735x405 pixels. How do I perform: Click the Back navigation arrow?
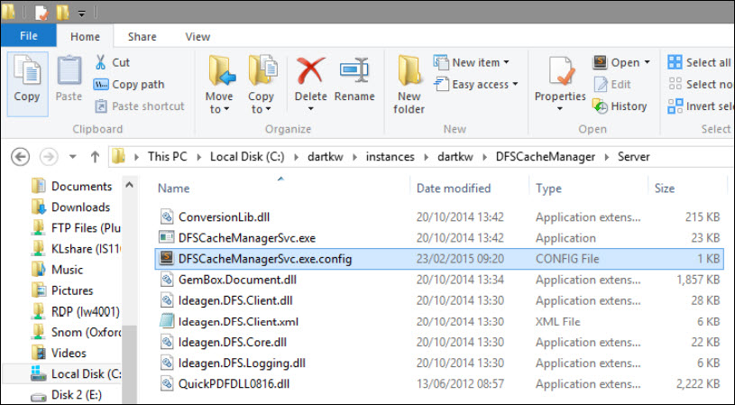tap(20, 157)
